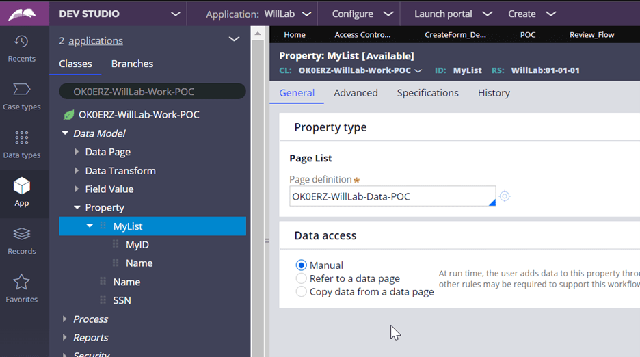Click drag handle next to MyID
The image size is (640, 357).
pyautogui.click(x=116, y=244)
